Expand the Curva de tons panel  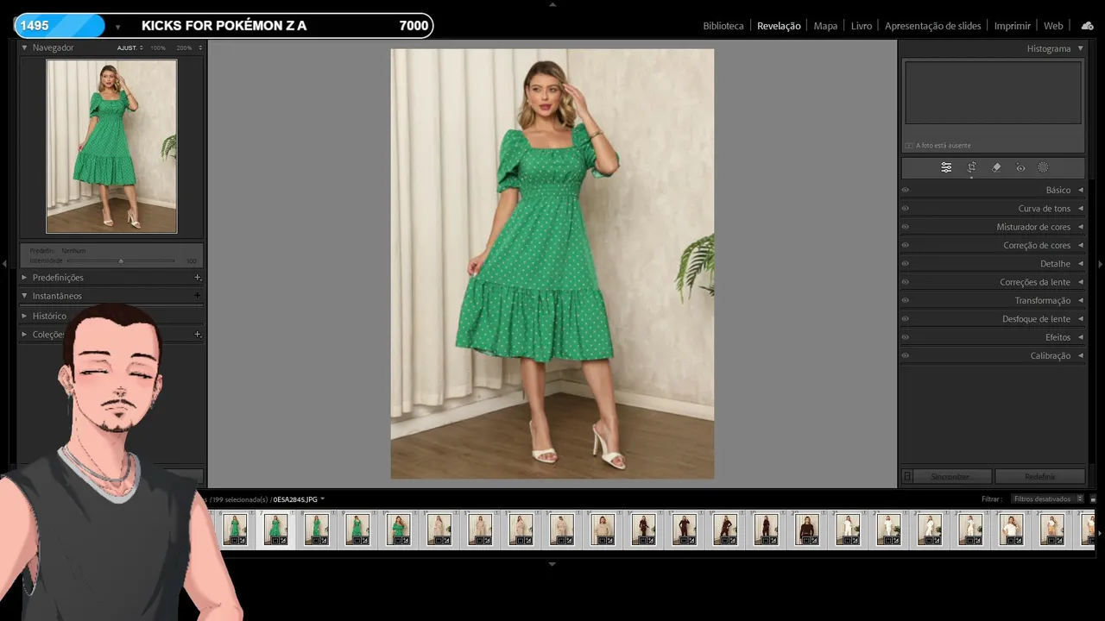(1080, 209)
